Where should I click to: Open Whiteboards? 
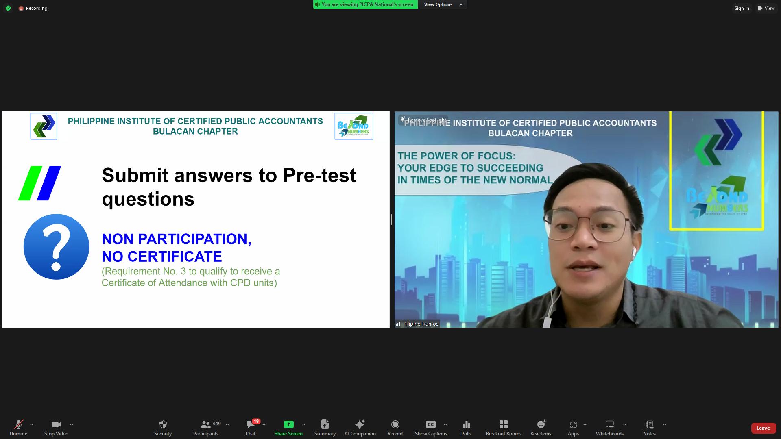click(610, 428)
